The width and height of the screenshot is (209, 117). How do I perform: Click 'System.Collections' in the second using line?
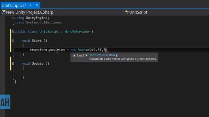(x=43, y=22)
